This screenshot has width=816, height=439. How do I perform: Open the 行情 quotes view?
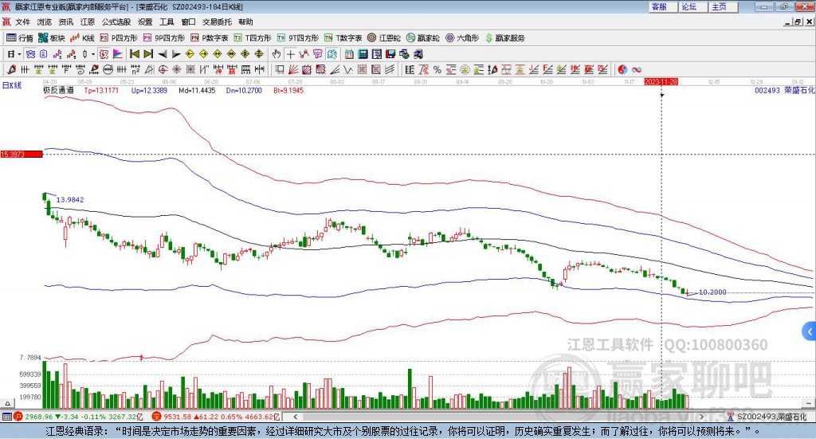pyautogui.click(x=19, y=38)
